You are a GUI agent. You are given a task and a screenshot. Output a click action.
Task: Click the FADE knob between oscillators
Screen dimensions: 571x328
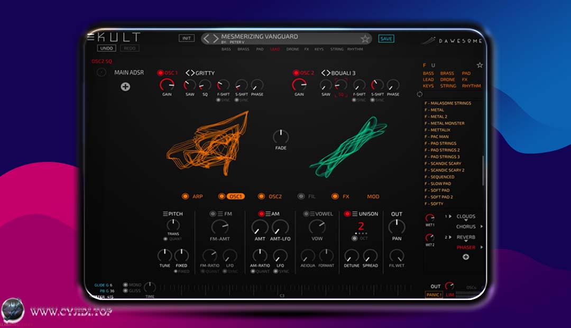(x=281, y=137)
